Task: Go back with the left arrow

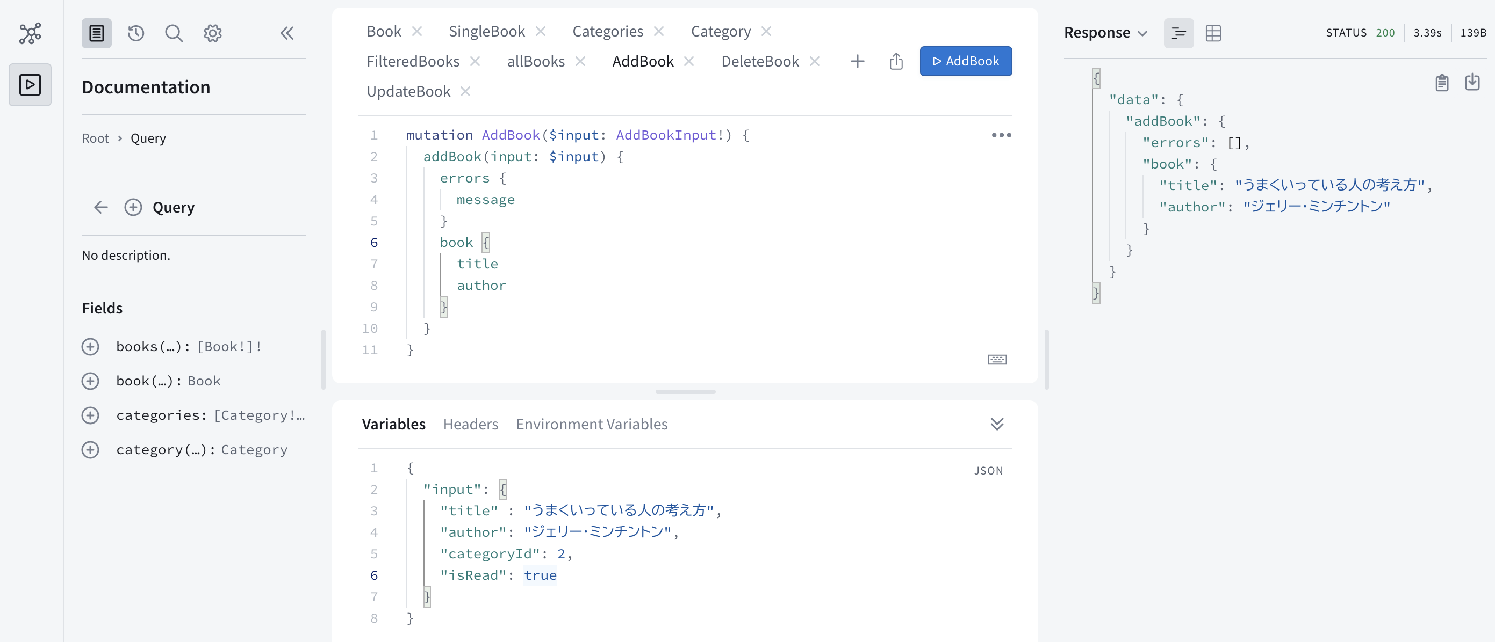Action: (101, 207)
